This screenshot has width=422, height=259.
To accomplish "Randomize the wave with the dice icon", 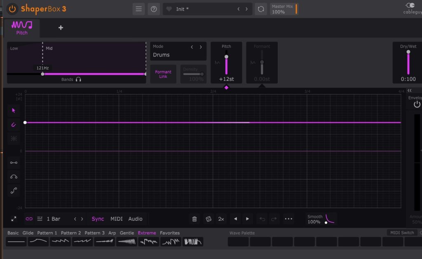I will click(x=209, y=219).
